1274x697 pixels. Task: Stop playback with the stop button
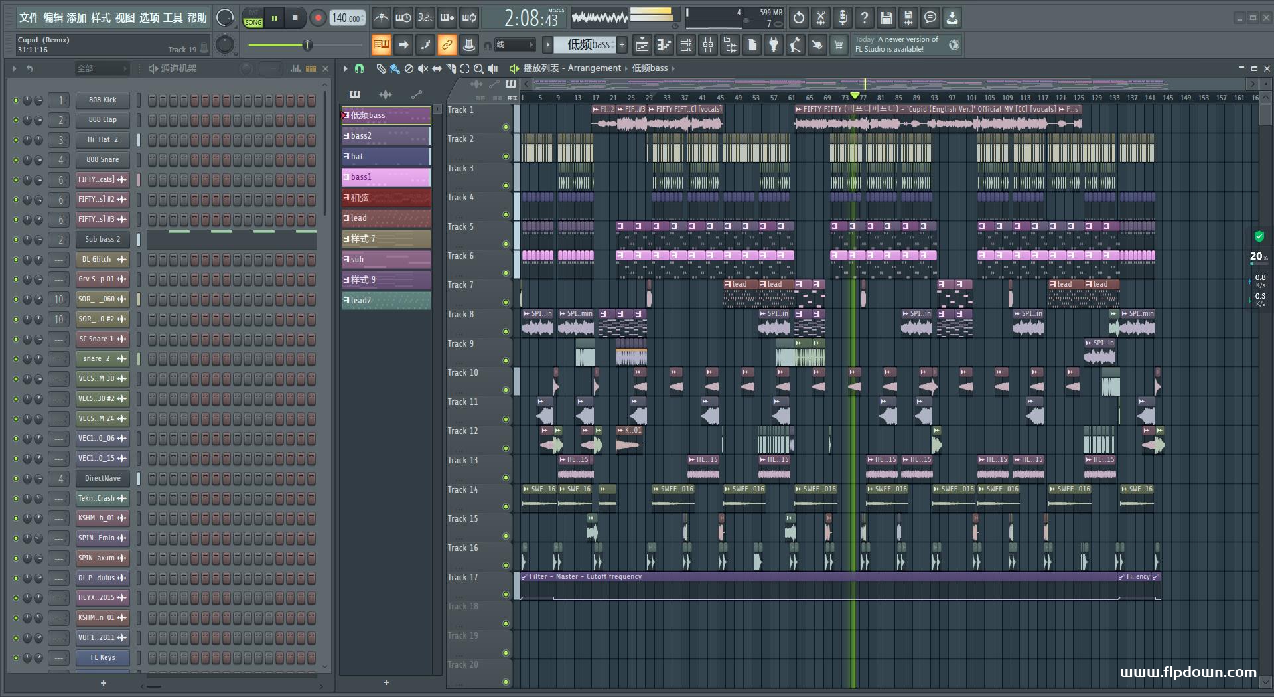295,18
